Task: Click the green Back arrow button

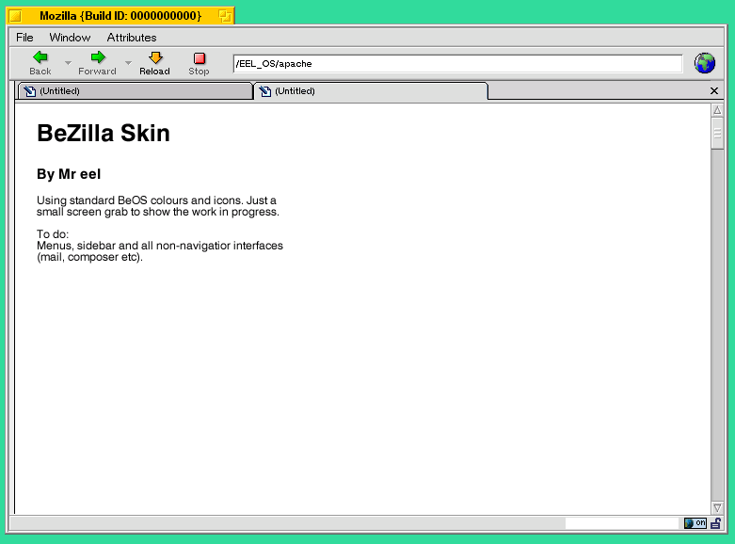Action: coord(40,58)
